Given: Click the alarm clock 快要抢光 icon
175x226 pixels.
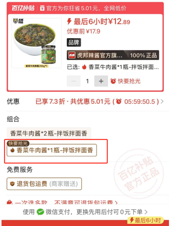Looking at the screenshot, I should pyautogui.click(x=113, y=81).
